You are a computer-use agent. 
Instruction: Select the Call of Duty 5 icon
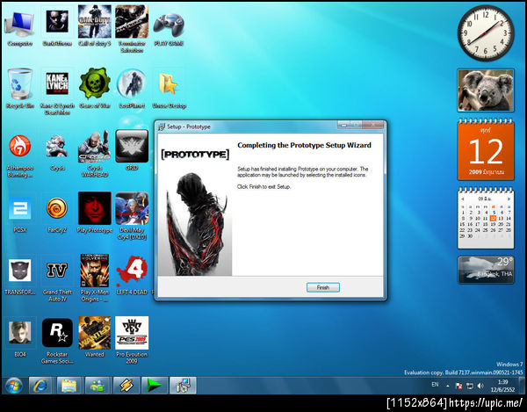click(x=95, y=26)
